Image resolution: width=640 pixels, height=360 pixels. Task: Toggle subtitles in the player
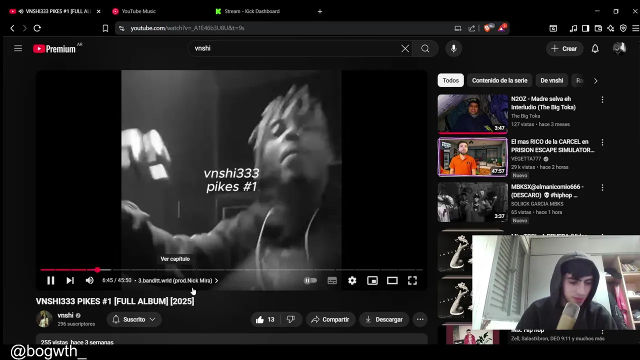332,280
